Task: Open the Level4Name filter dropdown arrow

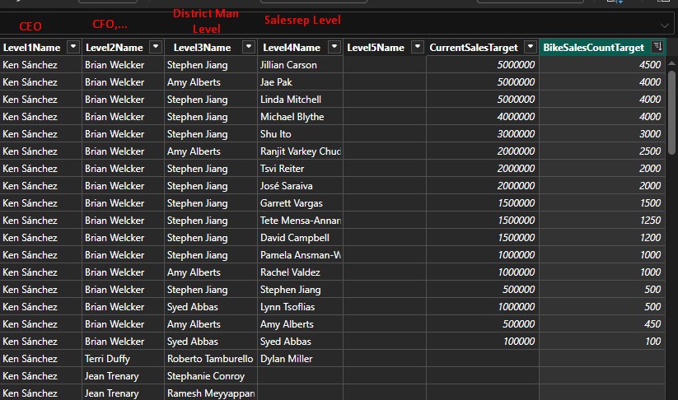Action: tap(334, 48)
